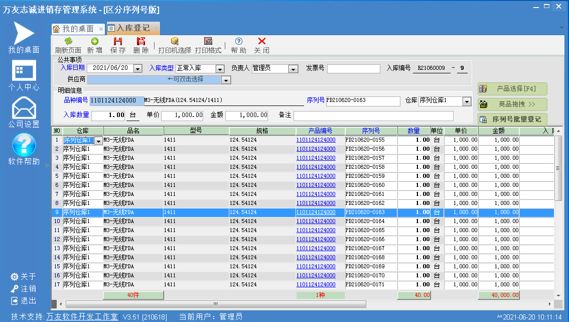Click the 刷新页面 refresh toolbar icon
Viewport: 569px width, 322px height.
tap(68, 42)
